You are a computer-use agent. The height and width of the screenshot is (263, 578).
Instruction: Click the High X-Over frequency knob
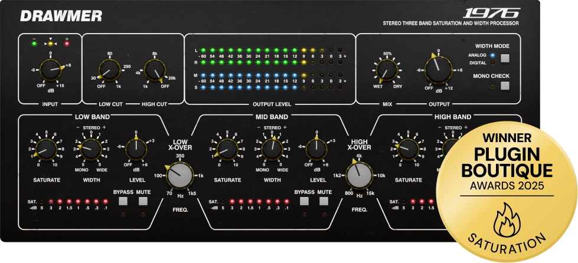361,176
